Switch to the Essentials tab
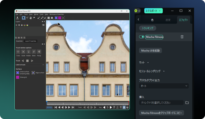 (19, 41)
